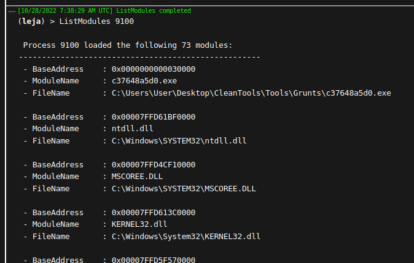The height and width of the screenshot is (263, 414).
Task: Click the '(leja)' user prompt
Action: (31, 21)
